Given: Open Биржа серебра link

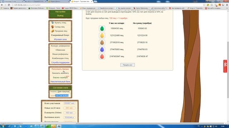Looking at the screenshot, I should [60, 78].
